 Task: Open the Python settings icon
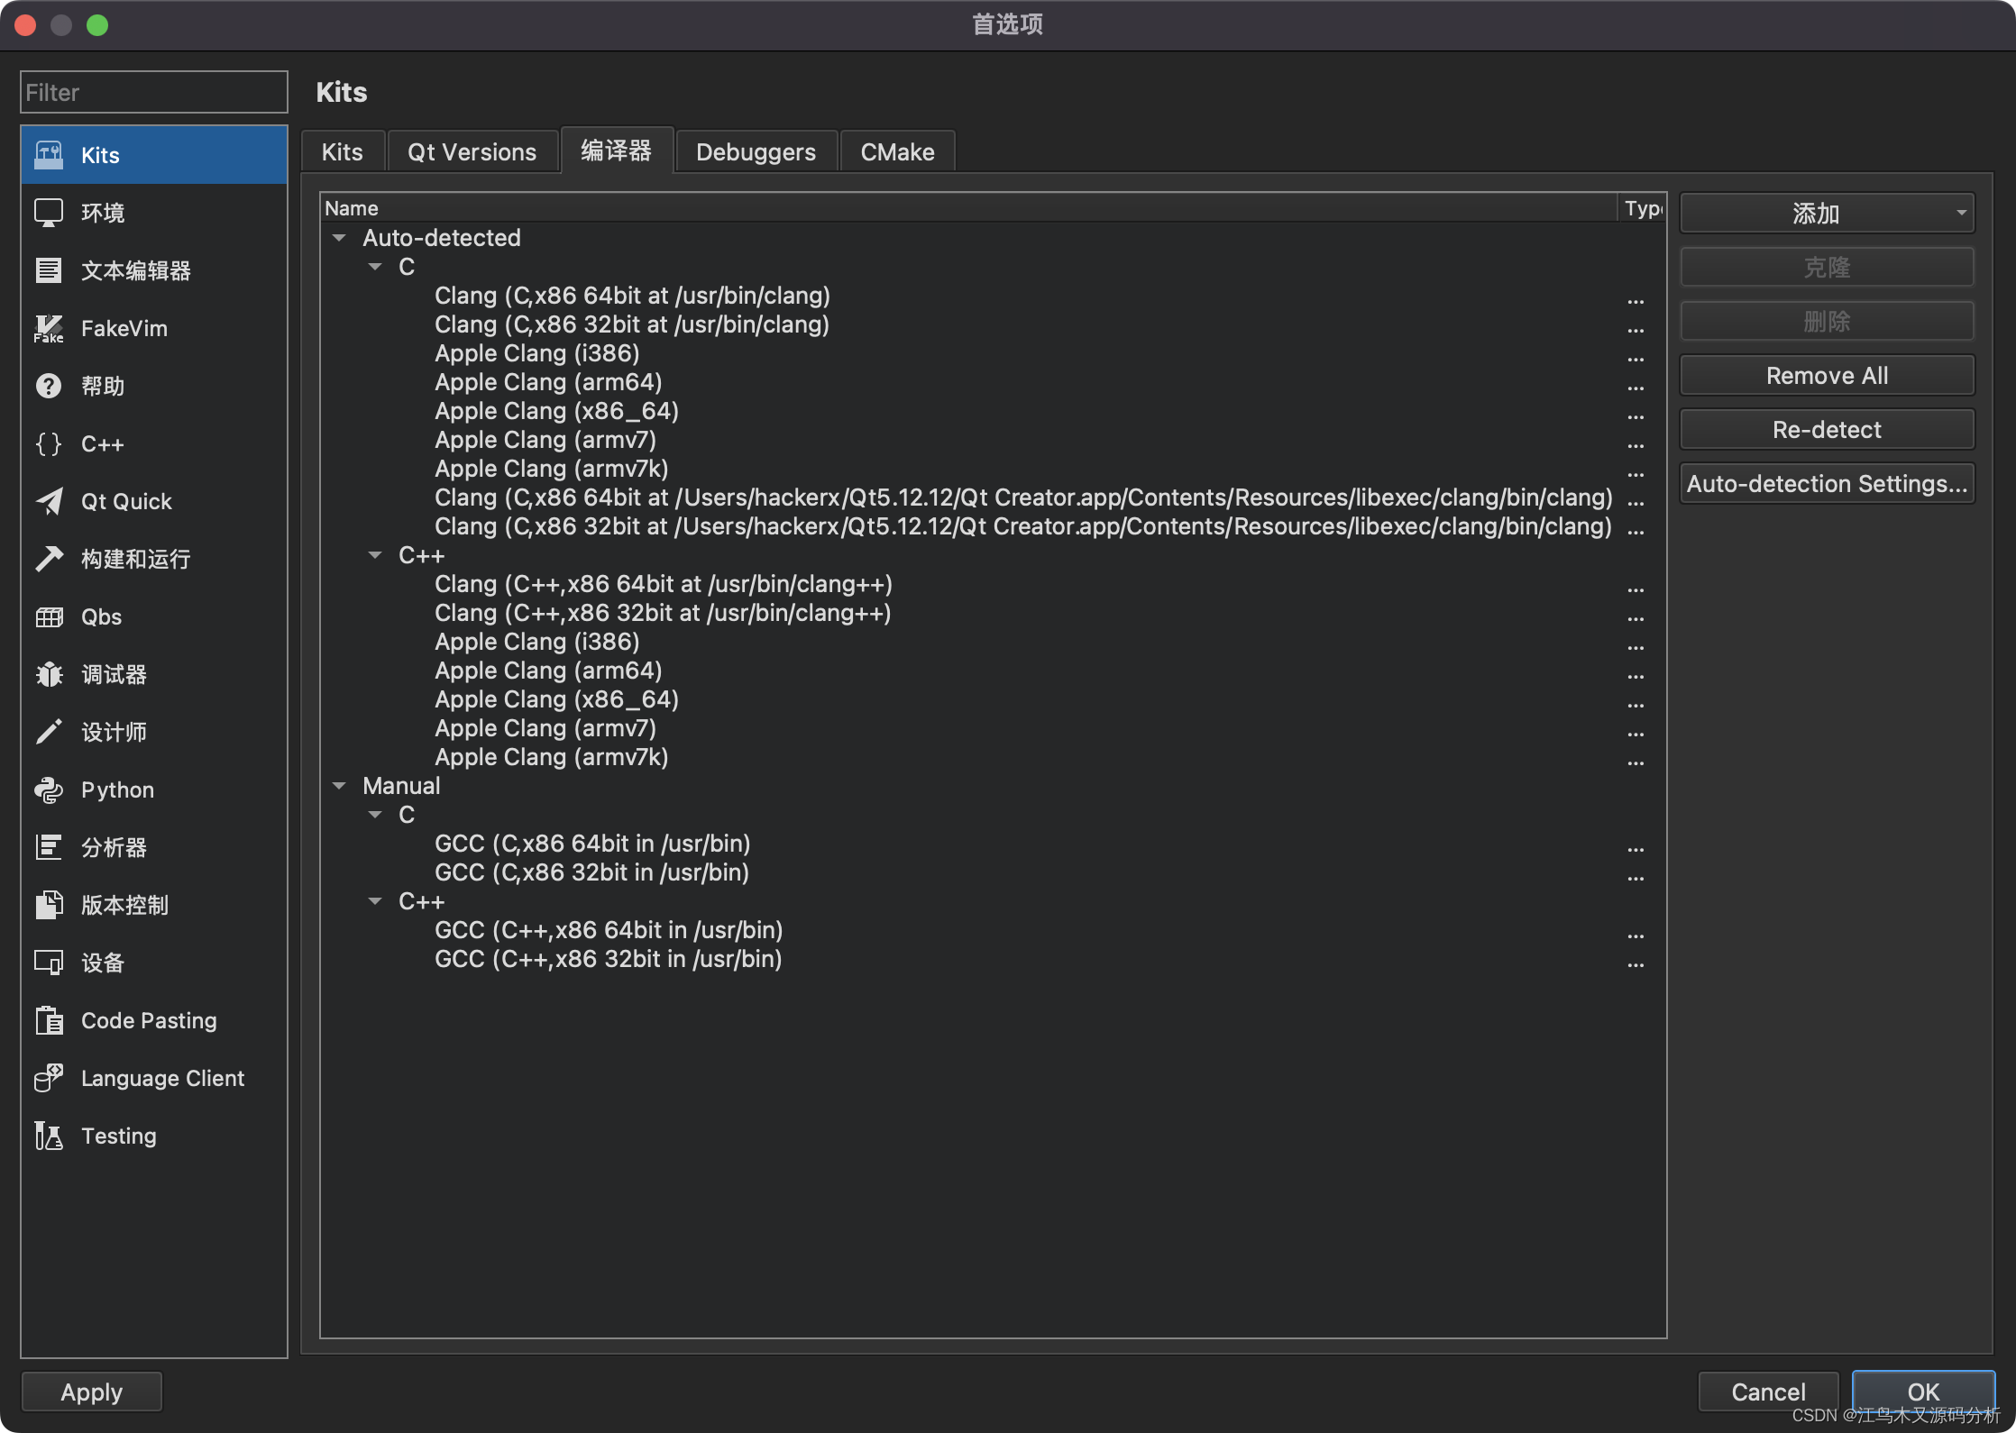pyautogui.click(x=49, y=790)
